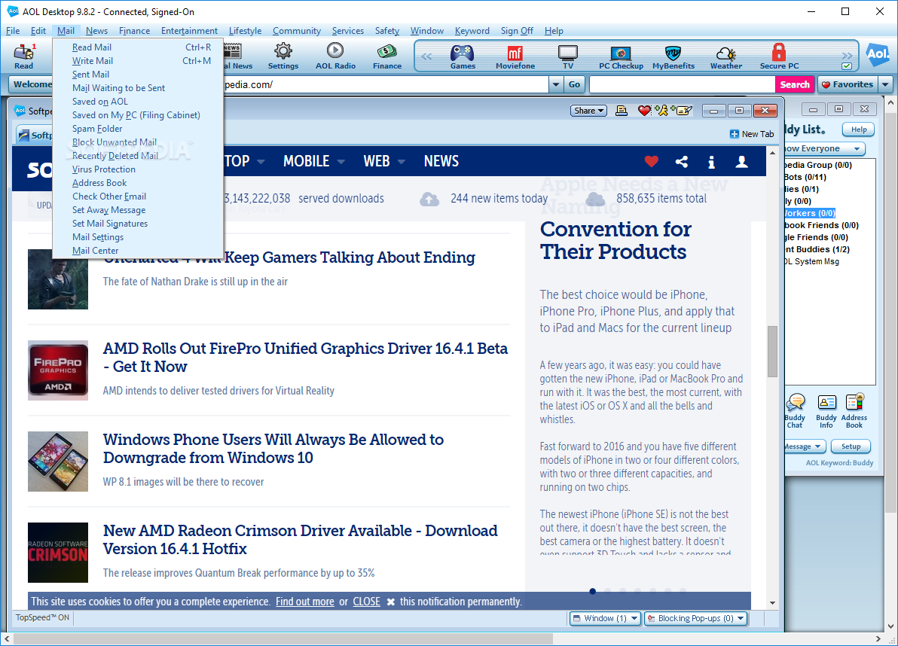The height and width of the screenshot is (646, 898).
Task: Click the print icon in browser window
Action: pyautogui.click(x=622, y=111)
